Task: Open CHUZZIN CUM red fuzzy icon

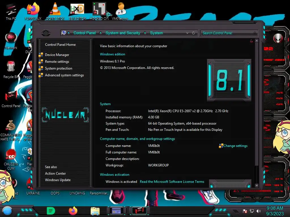Action: click(x=11, y=160)
